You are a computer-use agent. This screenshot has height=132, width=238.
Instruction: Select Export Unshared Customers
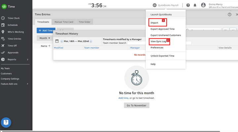click(x=166, y=35)
